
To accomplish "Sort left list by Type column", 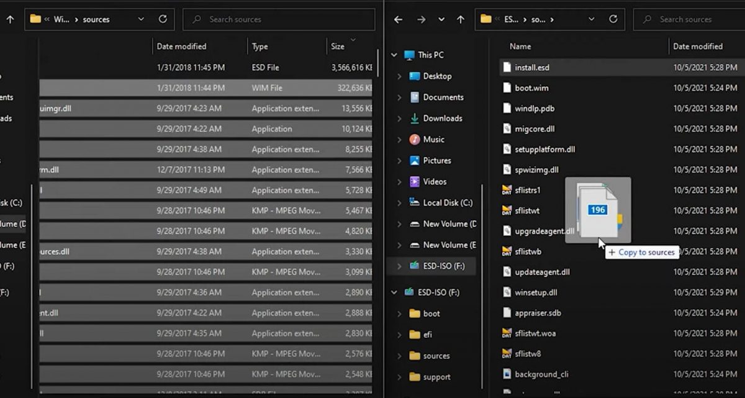I will 260,46.
